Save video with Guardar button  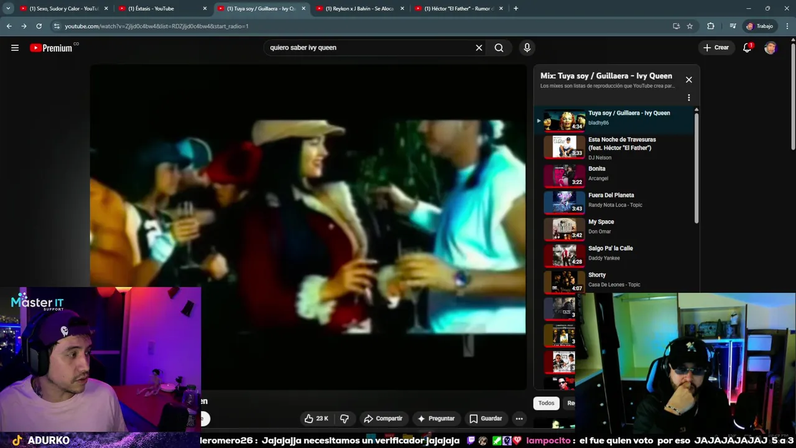[x=486, y=419]
